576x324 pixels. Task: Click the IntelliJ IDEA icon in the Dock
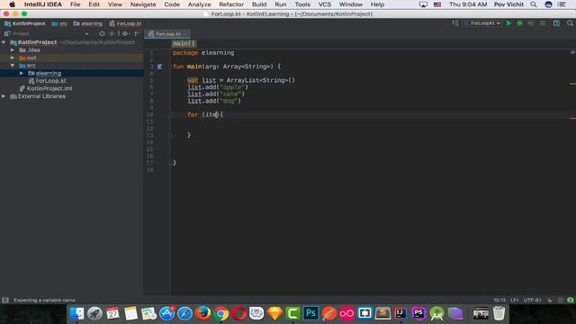coord(400,314)
